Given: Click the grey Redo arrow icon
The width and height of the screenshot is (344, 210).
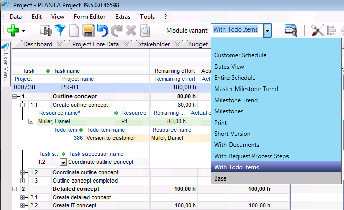Looking at the screenshot, I should [x=117, y=31].
